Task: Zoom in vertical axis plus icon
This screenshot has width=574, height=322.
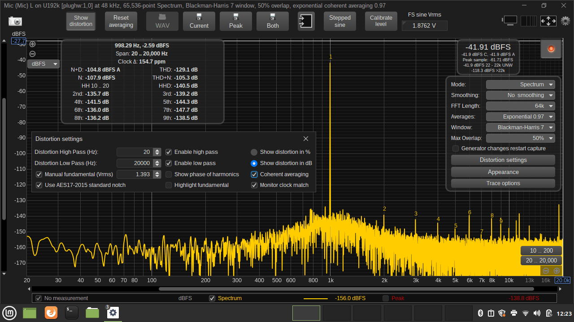Action: coord(32,44)
